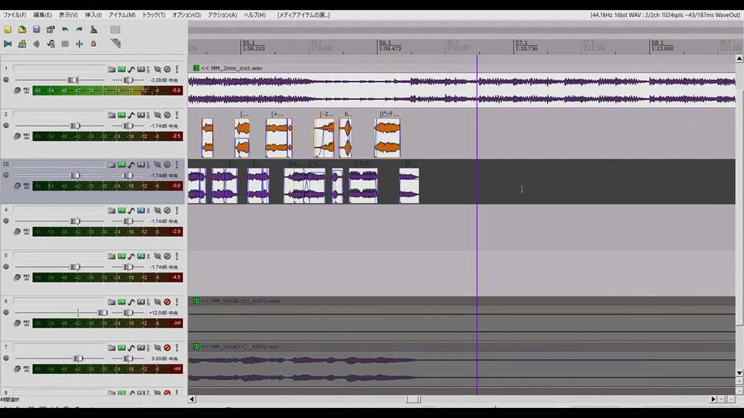Click track 6 volume fader at +12.0dB
The width and height of the screenshot is (744, 418).
102,313
